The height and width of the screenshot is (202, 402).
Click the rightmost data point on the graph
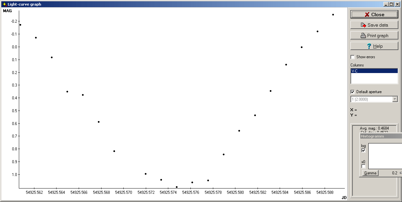333,14
